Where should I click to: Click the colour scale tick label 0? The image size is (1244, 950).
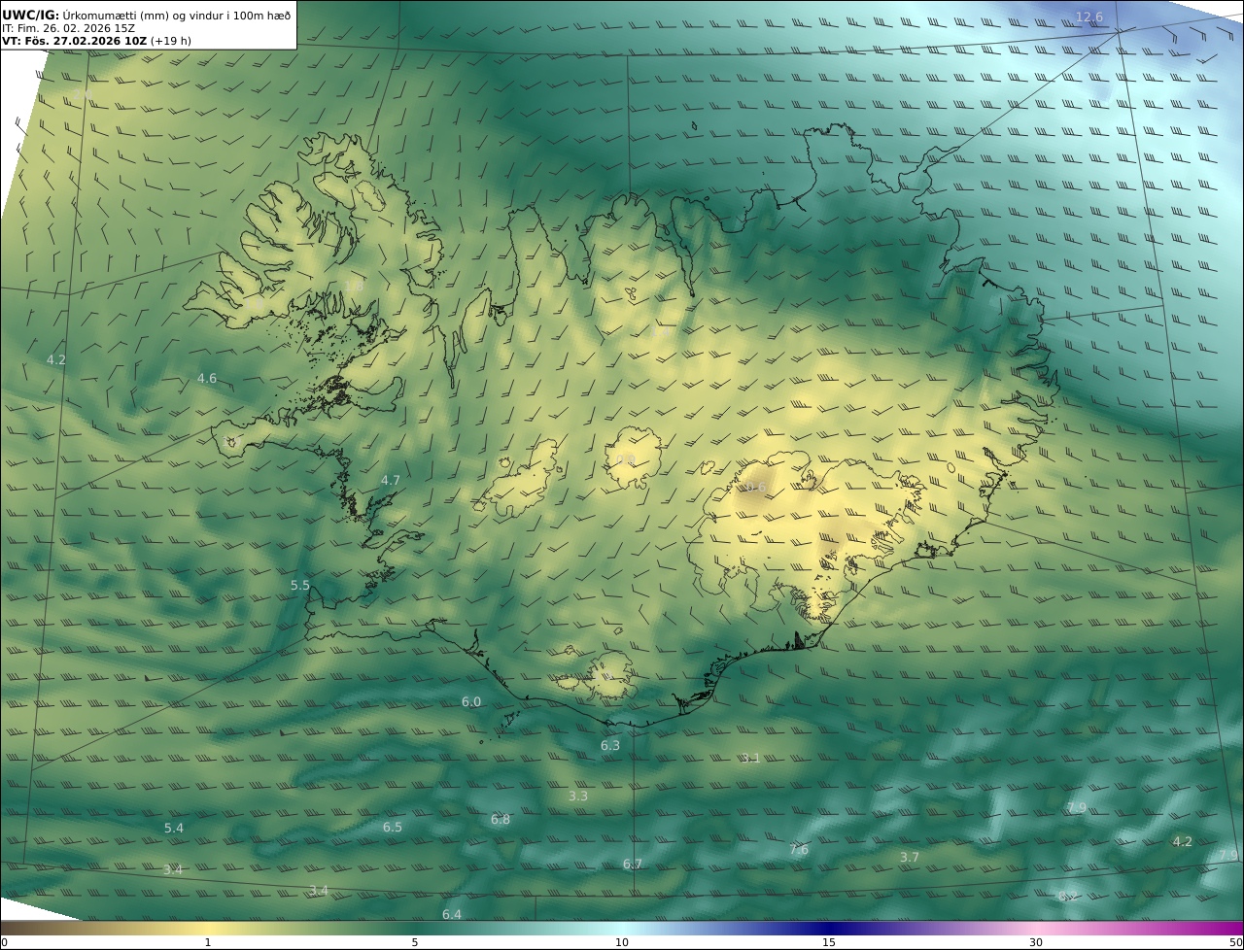(4, 942)
